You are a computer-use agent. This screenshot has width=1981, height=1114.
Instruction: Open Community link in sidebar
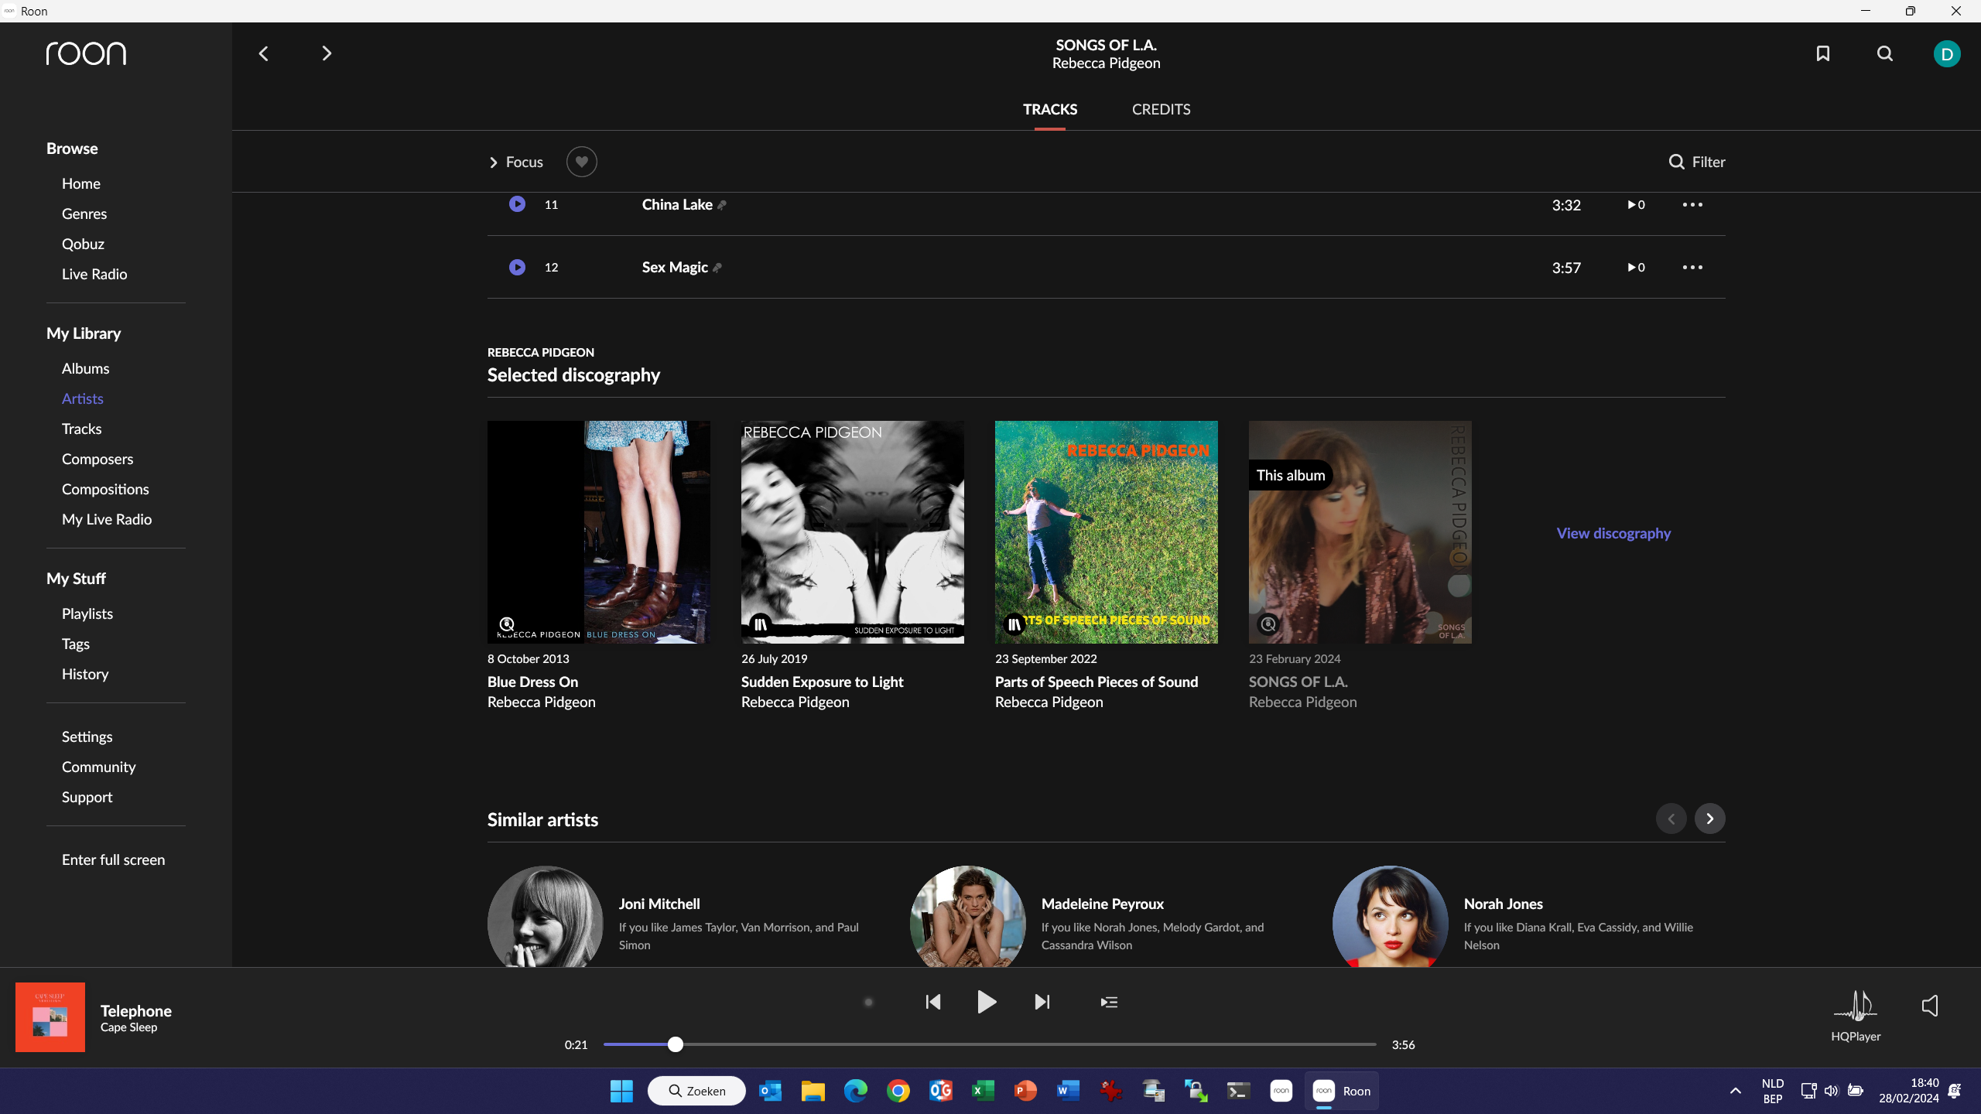coord(99,767)
